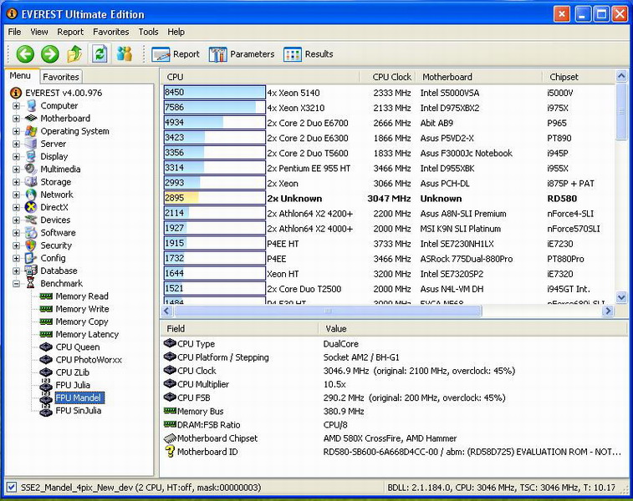This screenshot has width=633, height=501.
Task: Select the Benchmark hourglass icon
Action: point(31,283)
